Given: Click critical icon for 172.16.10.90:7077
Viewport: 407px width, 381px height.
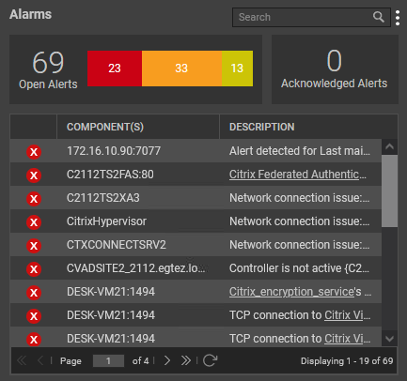Looking at the screenshot, I should [x=34, y=152].
